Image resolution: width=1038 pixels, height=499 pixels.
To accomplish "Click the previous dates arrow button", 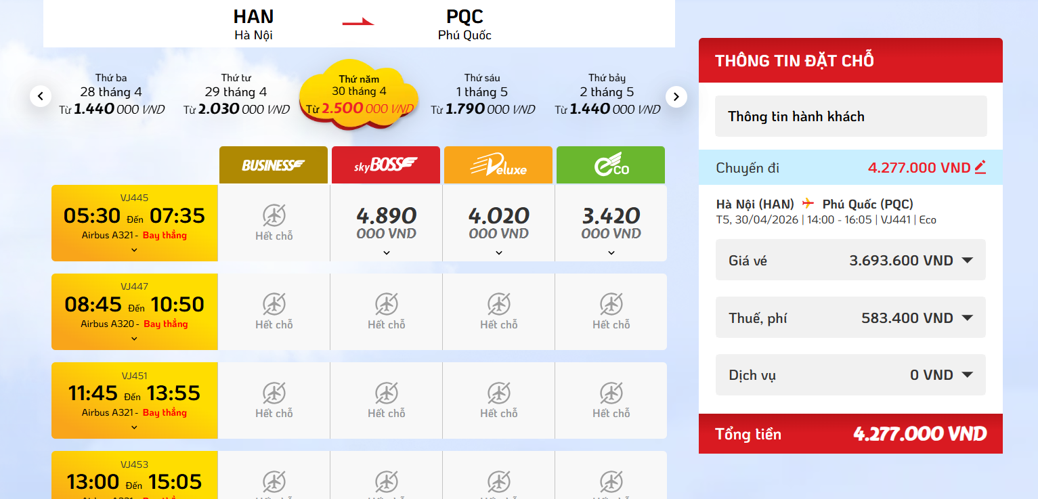I will (41, 96).
